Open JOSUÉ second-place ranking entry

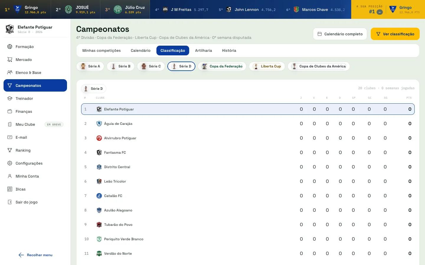pos(76,9)
